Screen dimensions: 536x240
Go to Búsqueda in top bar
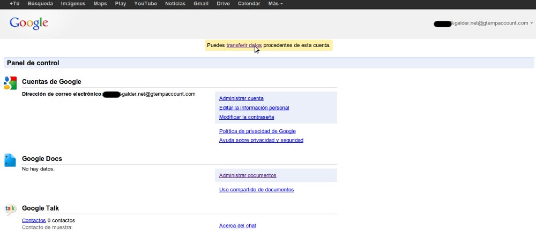(x=40, y=4)
